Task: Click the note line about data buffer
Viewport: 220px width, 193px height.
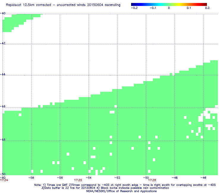Action: pyautogui.click(x=105, y=188)
